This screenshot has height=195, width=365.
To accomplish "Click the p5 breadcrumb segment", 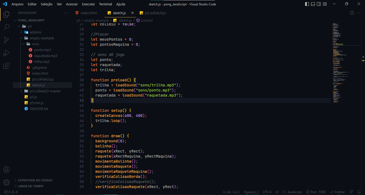I will 78,20.
